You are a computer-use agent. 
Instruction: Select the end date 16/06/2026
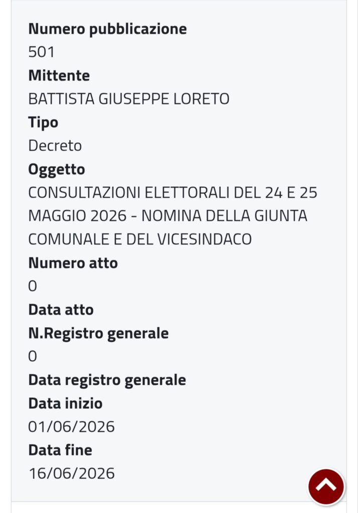pyautogui.click(x=72, y=474)
